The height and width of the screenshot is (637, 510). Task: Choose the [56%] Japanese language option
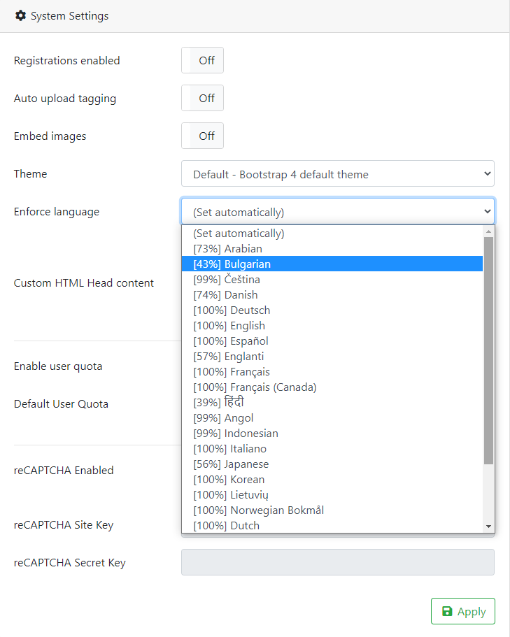(332, 464)
